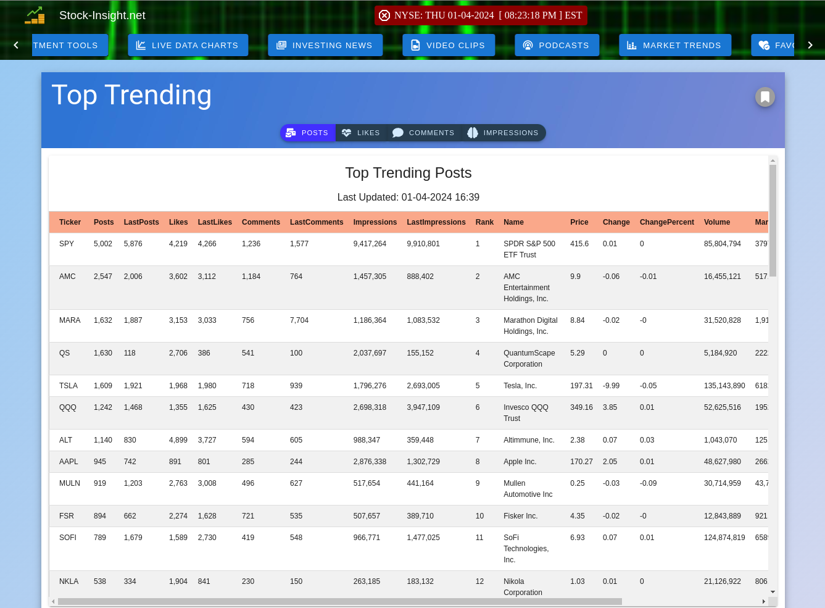Screen dimensions: 825x608
Task: Click the scroll down arrow of table
Action: tap(773, 592)
